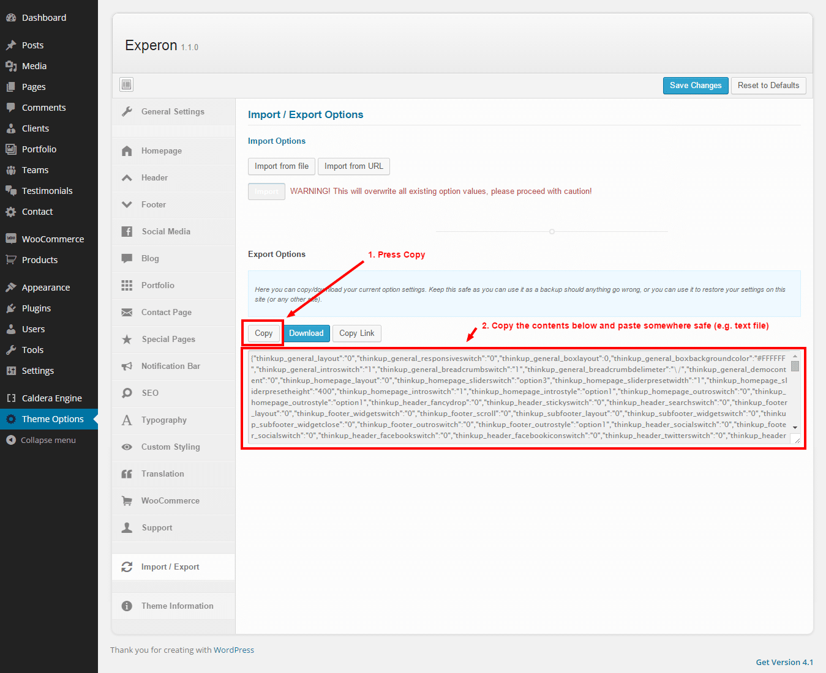The height and width of the screenshot is (673, 826).
Task: Click the textarea resize handle corner
Action: pyautogui.click(x=797, y=439)
